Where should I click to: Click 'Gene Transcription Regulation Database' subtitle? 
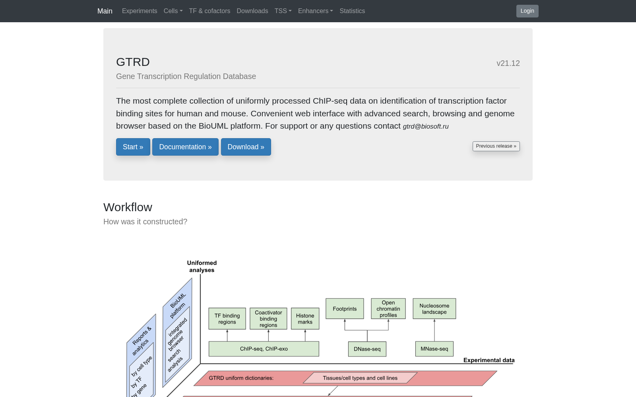pyautogui.click(x=186, y=76)
